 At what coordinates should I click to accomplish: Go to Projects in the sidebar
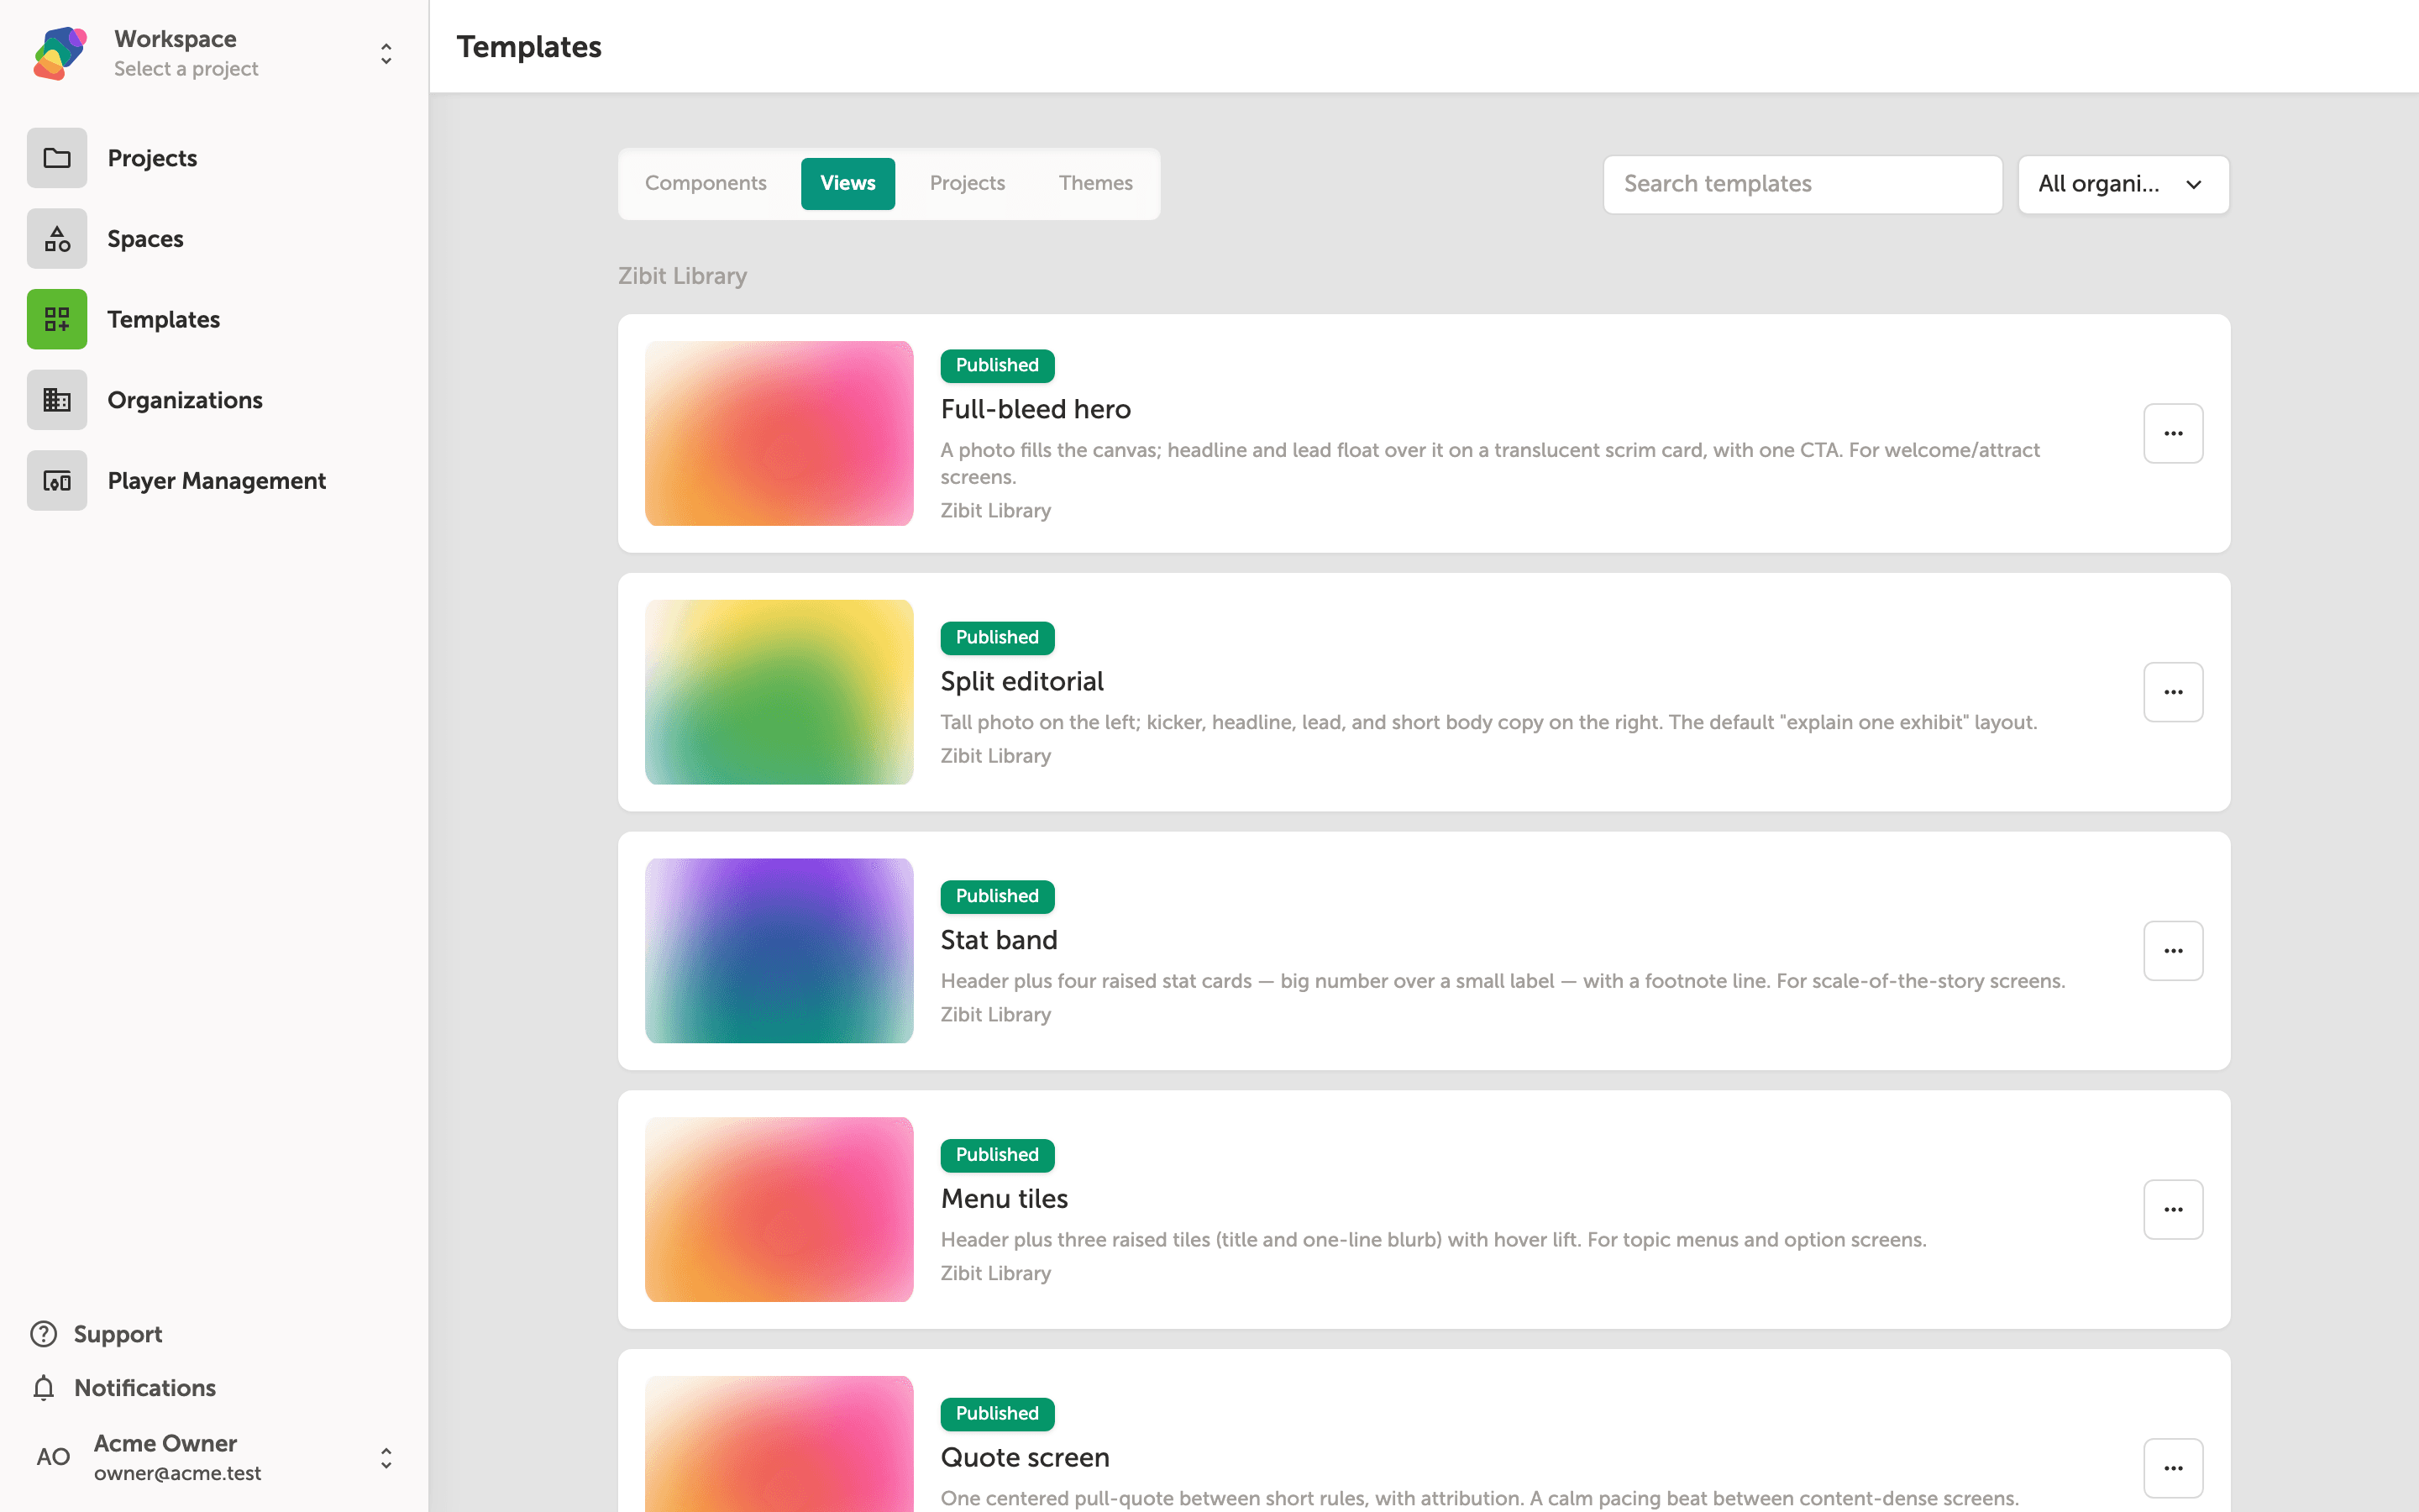click(x=152, y=158)
